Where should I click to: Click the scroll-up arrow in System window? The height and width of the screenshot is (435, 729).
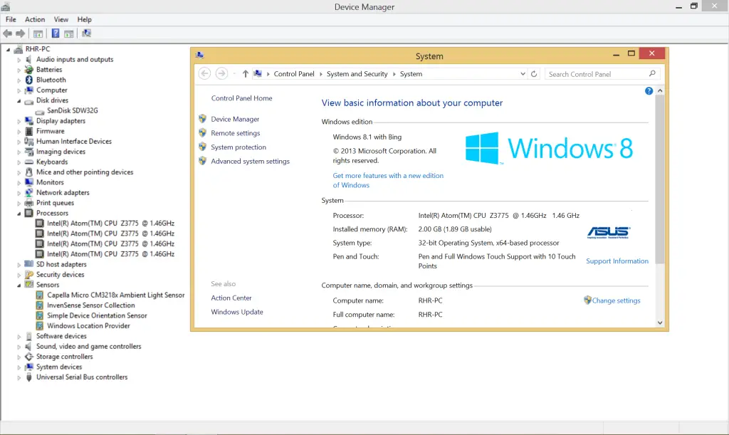[x=660, y=91]
